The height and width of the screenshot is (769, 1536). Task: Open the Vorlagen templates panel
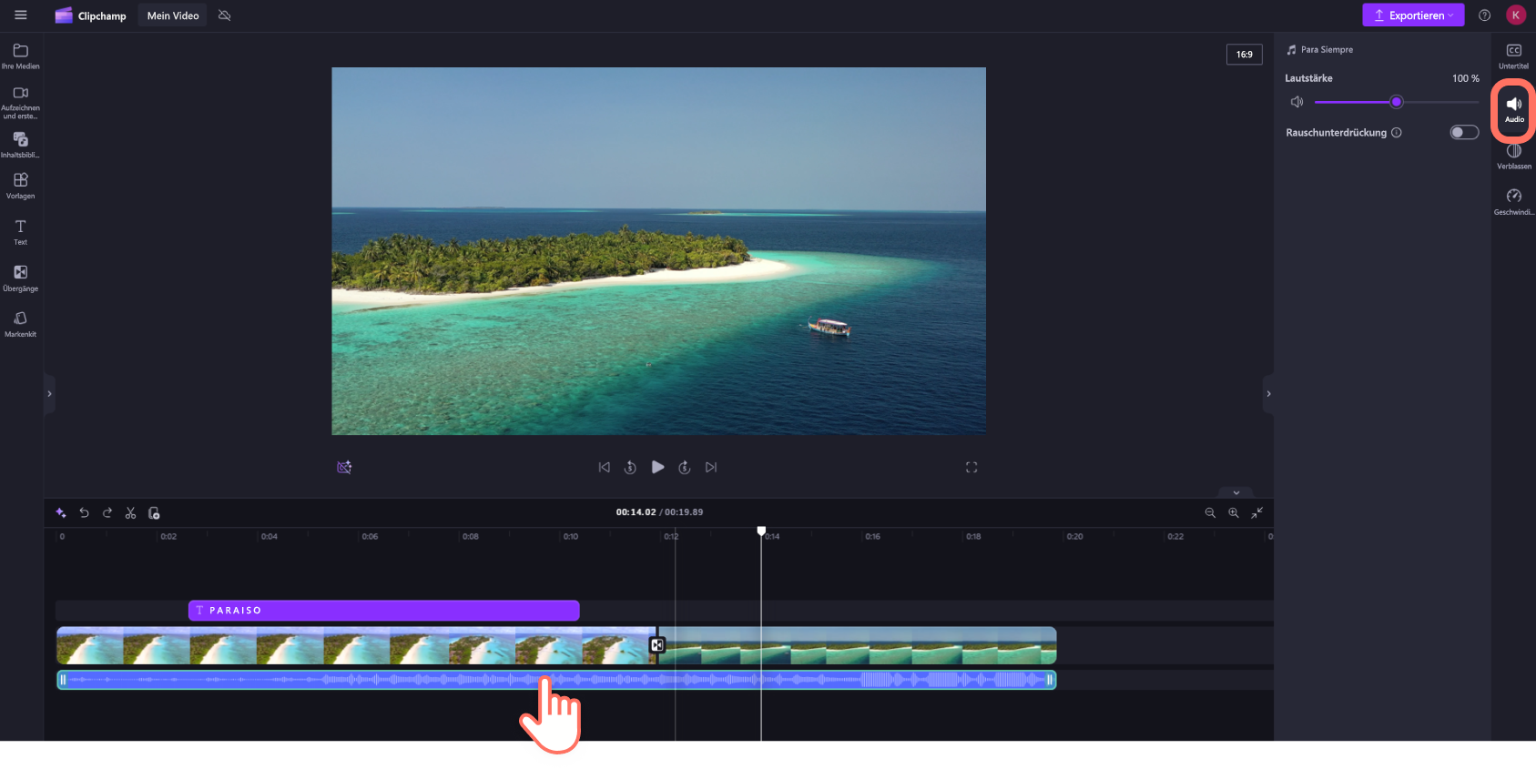pos(21,186)
